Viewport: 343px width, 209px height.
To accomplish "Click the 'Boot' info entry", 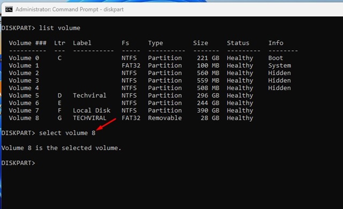I will (275, 58).
